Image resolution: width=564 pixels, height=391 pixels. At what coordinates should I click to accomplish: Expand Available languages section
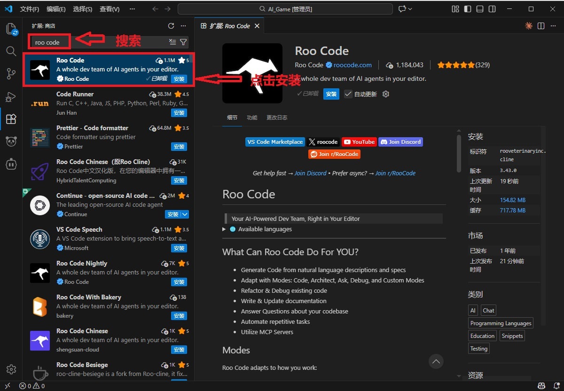tap(224, 229)
